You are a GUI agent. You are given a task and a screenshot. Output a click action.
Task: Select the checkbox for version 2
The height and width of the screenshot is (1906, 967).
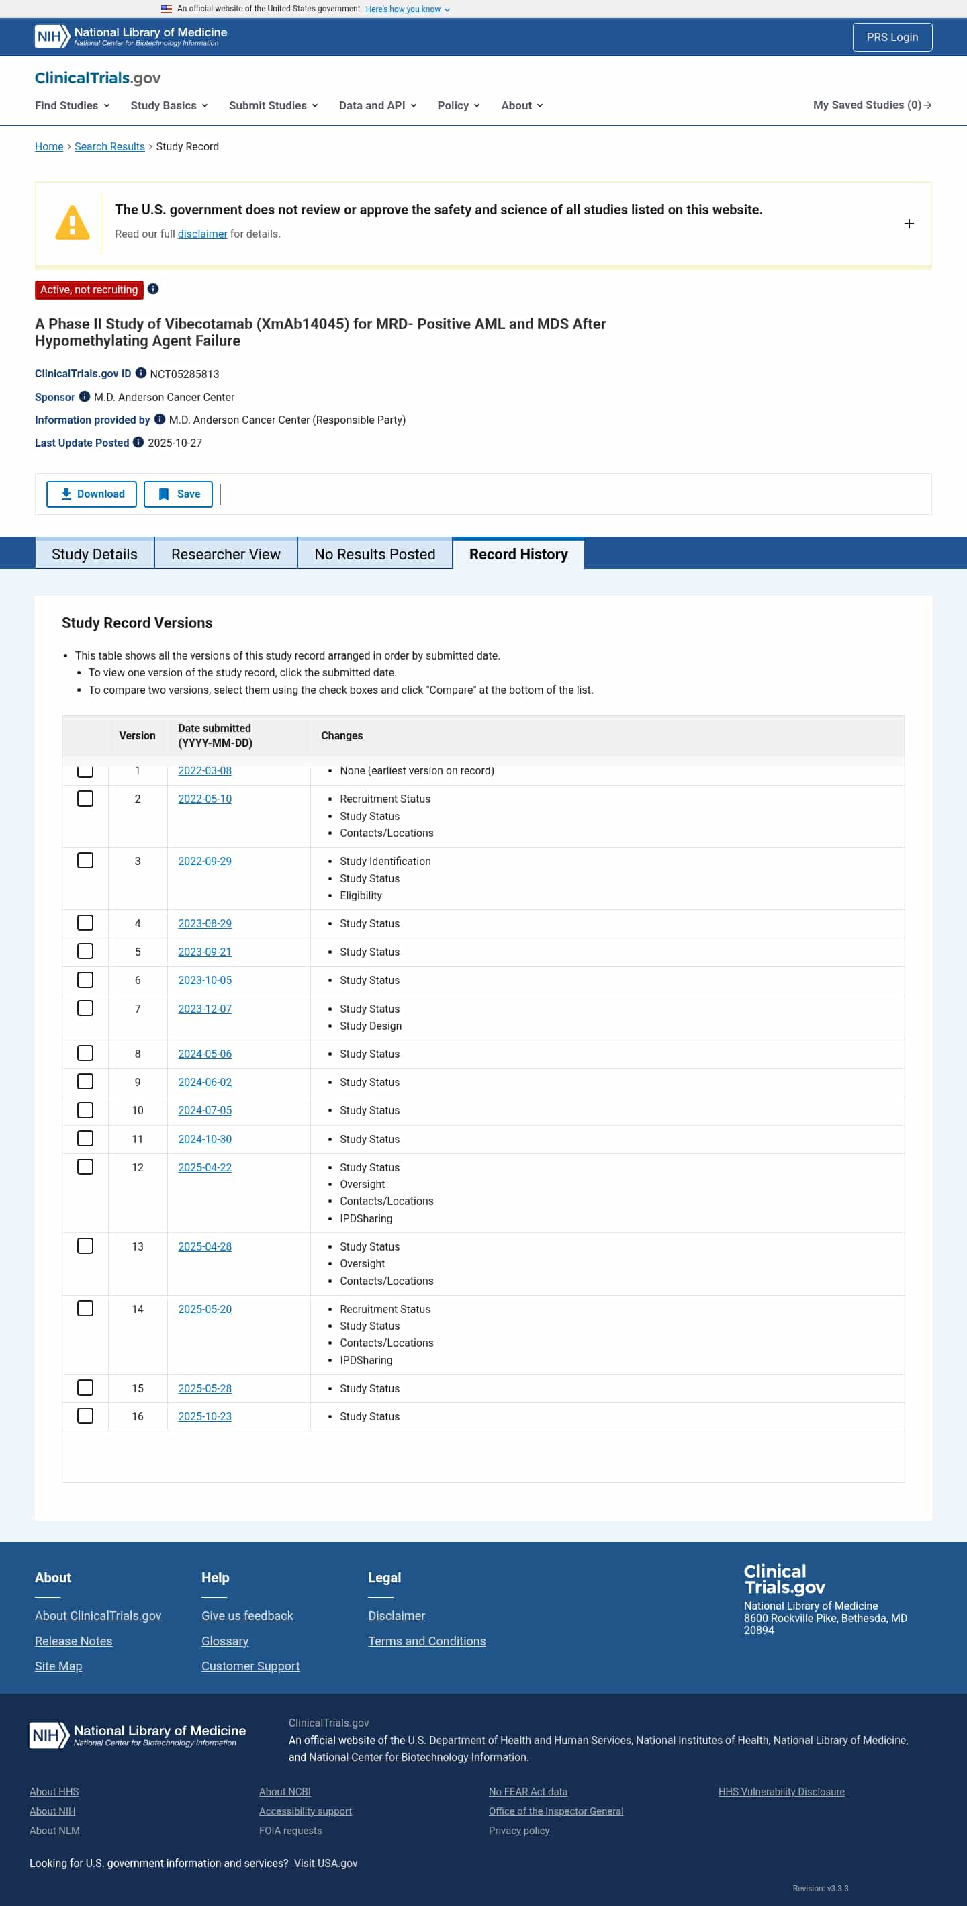[85, 799]
